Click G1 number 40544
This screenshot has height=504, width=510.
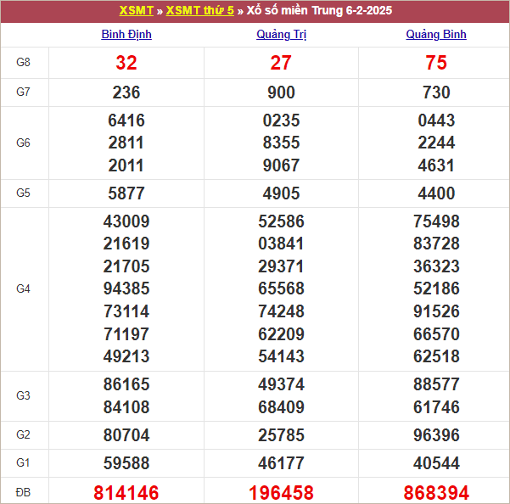436,463
